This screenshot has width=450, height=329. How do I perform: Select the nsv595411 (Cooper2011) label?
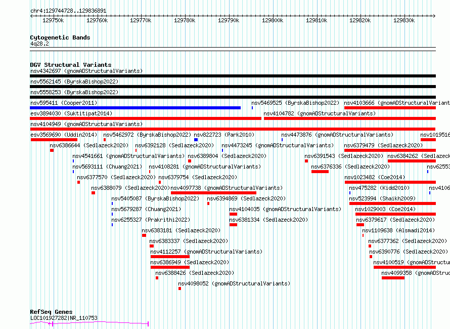[64, 103]
